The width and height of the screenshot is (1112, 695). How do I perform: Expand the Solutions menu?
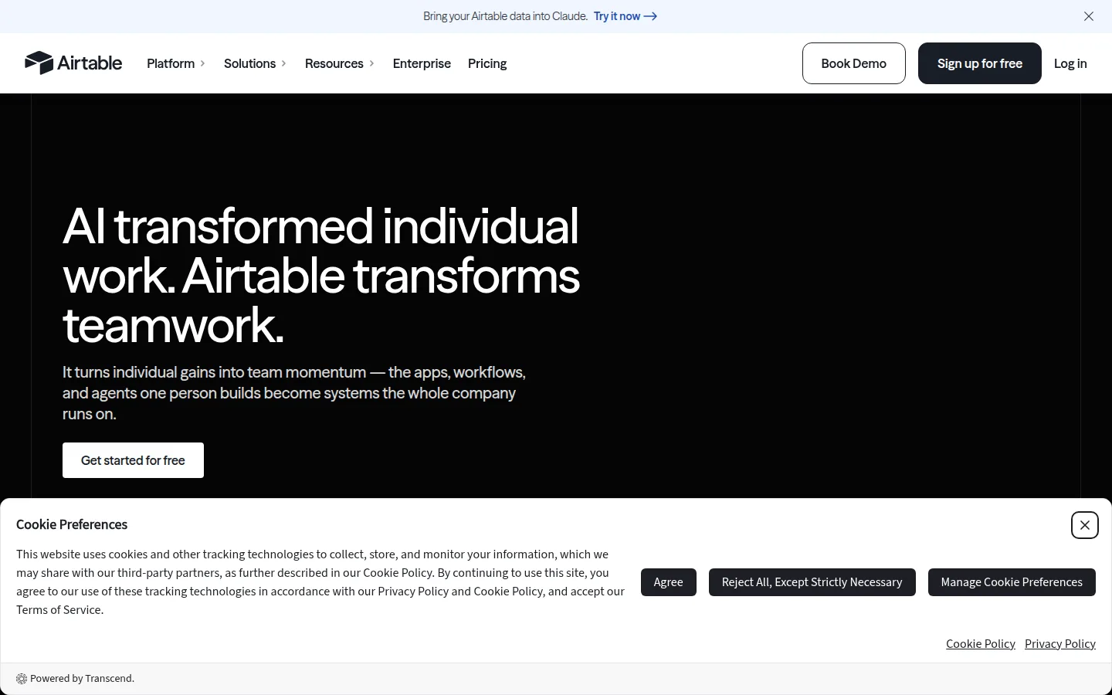coord(255,63)
